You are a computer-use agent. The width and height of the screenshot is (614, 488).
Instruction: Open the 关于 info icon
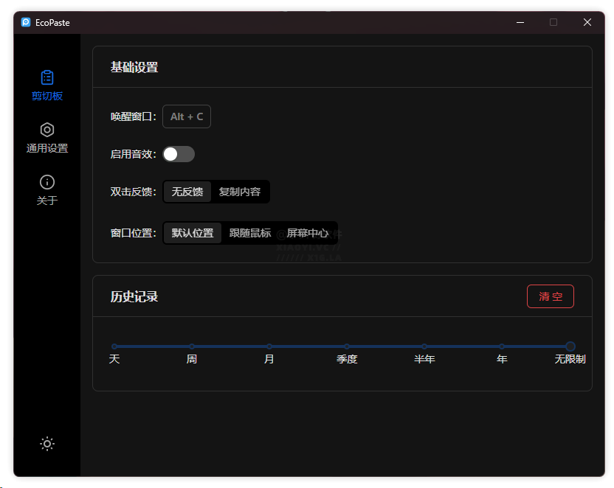pos(47,182)
